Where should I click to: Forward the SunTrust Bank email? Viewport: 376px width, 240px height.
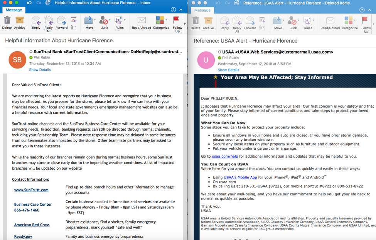61,23
